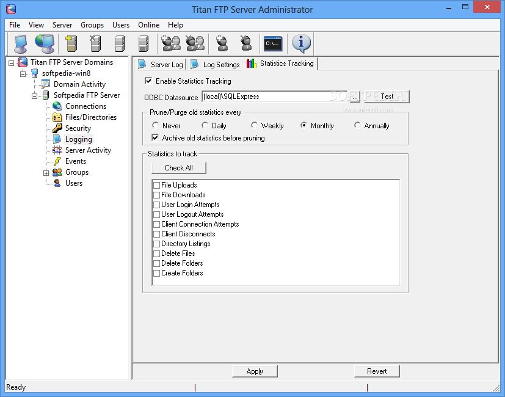
Task: Select the Monthly prune option
Action: (x=303, y=125)
